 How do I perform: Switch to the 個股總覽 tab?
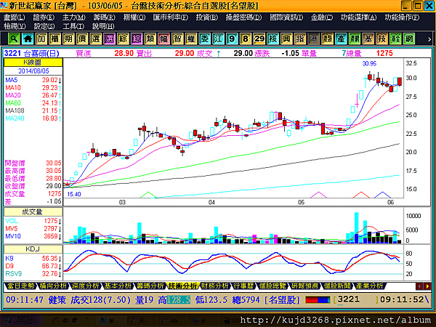coord(272,286)
